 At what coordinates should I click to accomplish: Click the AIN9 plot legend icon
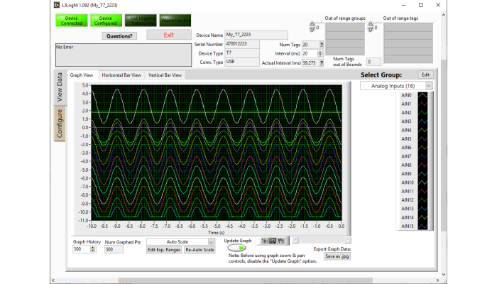(423, 174)
